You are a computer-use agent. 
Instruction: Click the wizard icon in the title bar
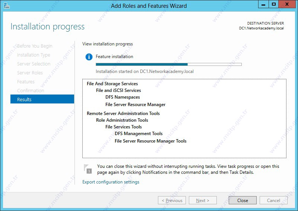click(x=7, y=6)
